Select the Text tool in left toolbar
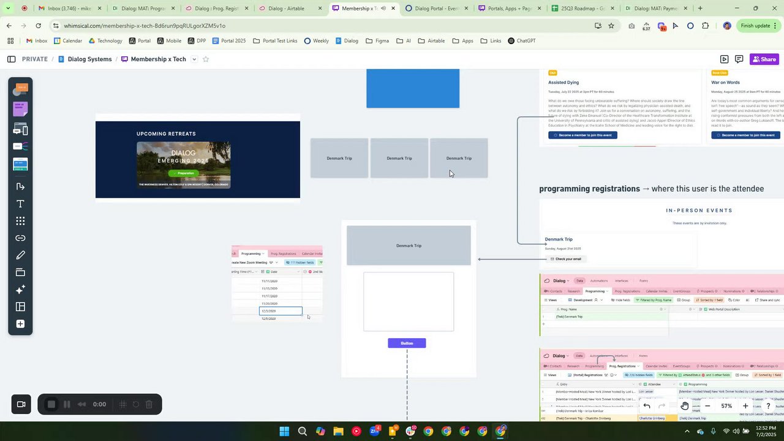This screenshot has height=441, width=784. pos(20,204)
